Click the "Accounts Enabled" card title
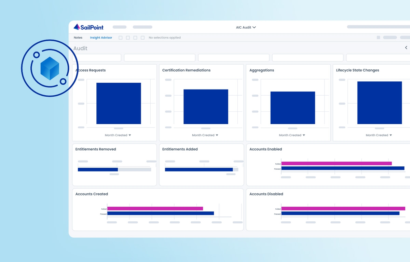 (266, 149)
